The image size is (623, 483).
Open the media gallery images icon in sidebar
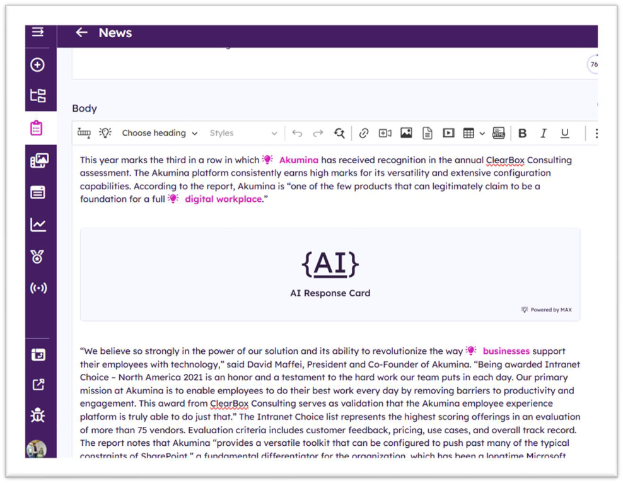click(x=39, y=160)
